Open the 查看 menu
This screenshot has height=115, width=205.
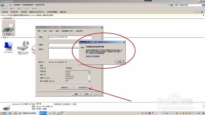[19, 8]
